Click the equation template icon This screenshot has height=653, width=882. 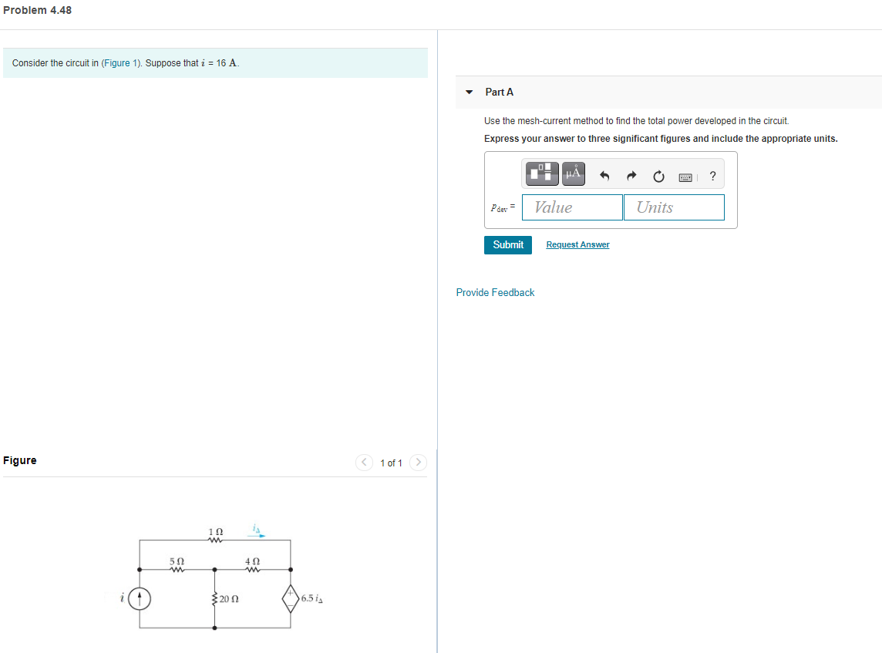pyautogui.click(x=541, y=173)
